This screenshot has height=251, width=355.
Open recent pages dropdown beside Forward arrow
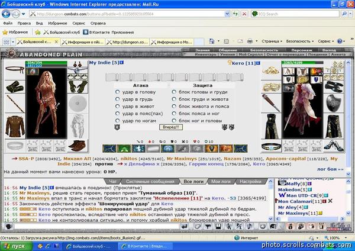(23, 14)
